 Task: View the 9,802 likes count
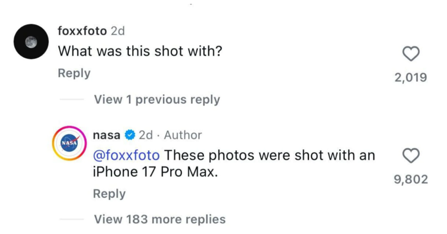pos(410,179)
